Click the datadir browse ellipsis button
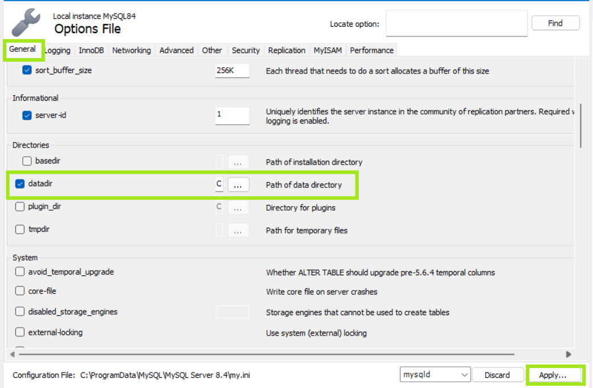Image resolution: width=593 pixels, height=388 pixels. click(x=238, y=185)
